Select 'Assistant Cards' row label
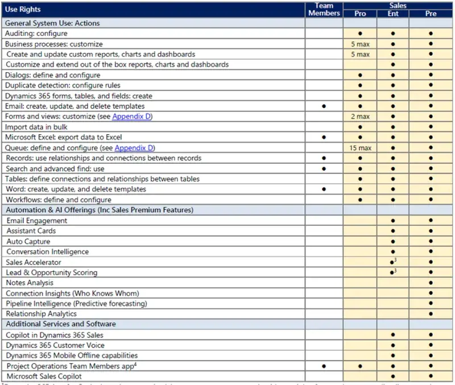Viewport: 455px width, 385px height. point(31,231)
